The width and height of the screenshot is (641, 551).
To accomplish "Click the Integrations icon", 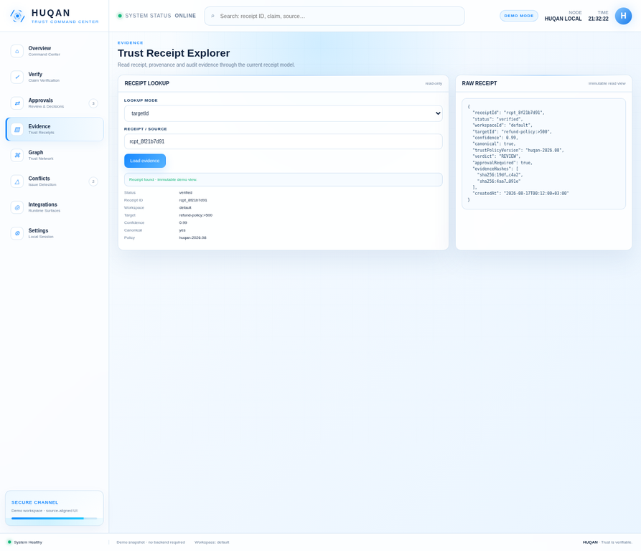I will (17, 207).
